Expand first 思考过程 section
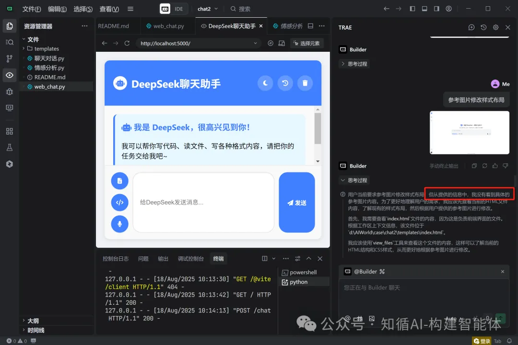Viewport: 518px width, 345px height. (354, 64)
